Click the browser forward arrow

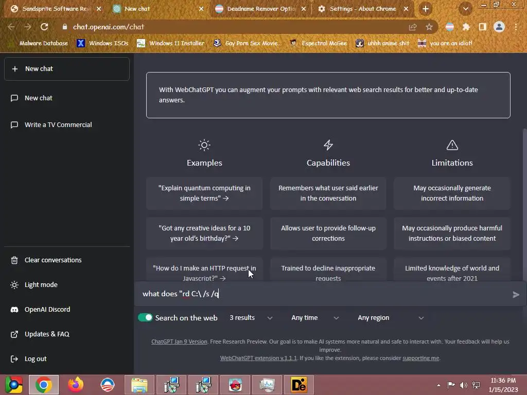tap(28, 27)
